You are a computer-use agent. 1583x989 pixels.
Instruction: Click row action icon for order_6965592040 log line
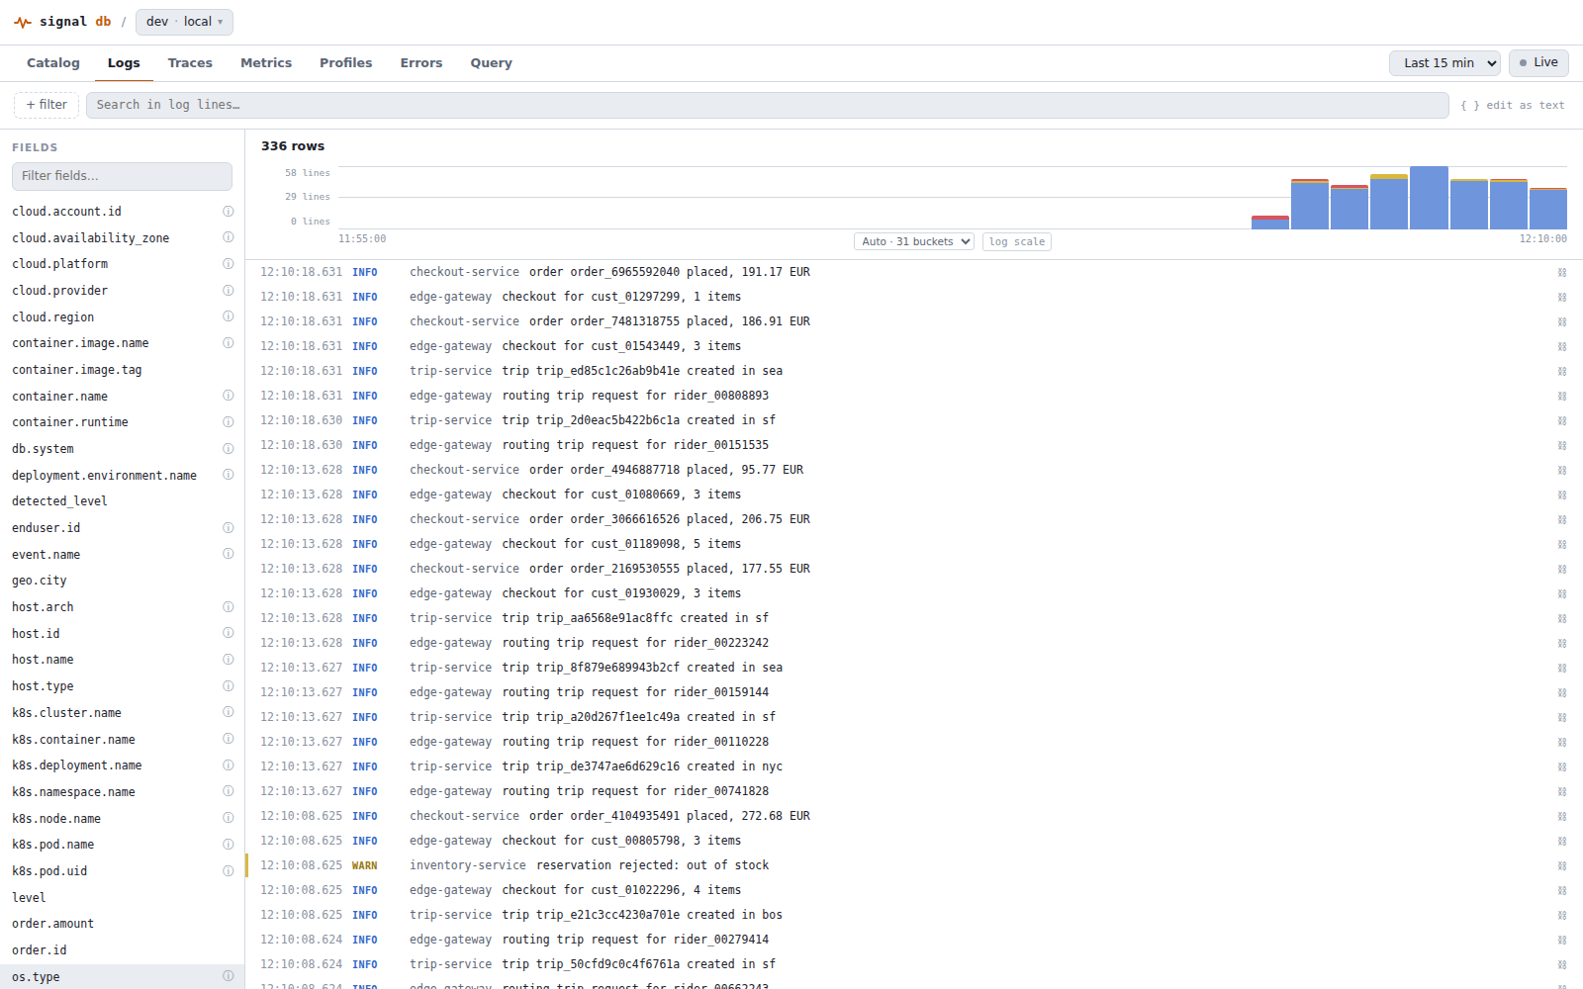pyautogui.click(x=1562, y=272)
